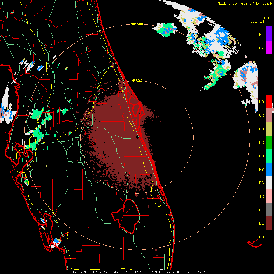Click the "[CLAS]" legend header
This screenshot has height=274, width=274.
pos(257,21)
